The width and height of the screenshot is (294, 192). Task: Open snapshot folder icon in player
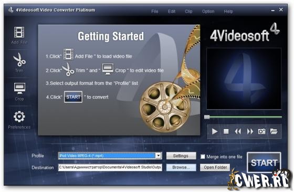coord(274,132)
